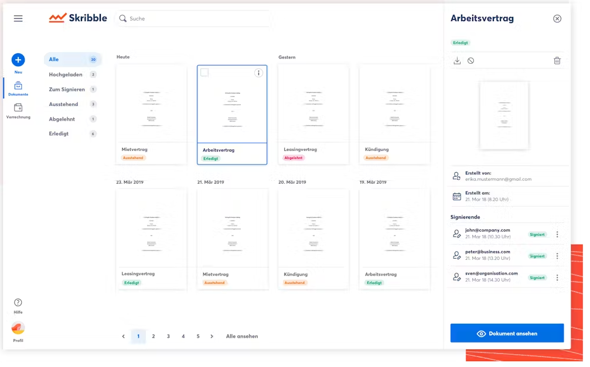The height and width of the screenshot is (367, 590).
Task: Open Verrechnung in the sidebar
Action: 18,108
